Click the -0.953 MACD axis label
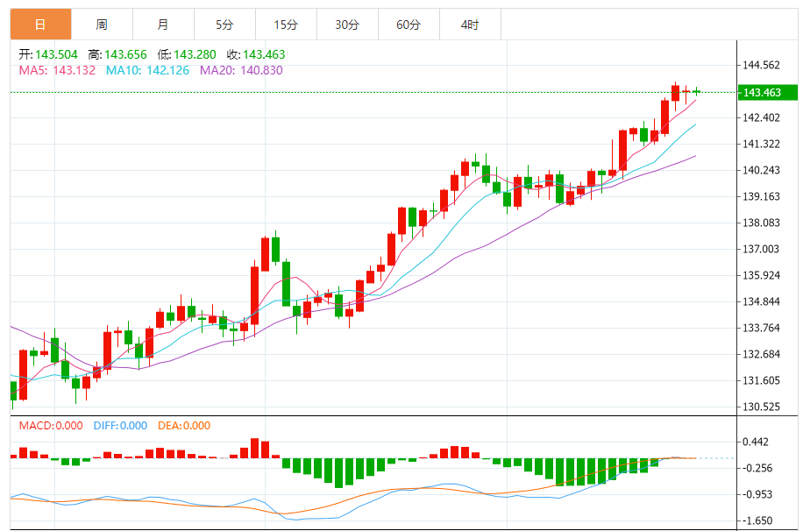 click(x=757, y=494)
